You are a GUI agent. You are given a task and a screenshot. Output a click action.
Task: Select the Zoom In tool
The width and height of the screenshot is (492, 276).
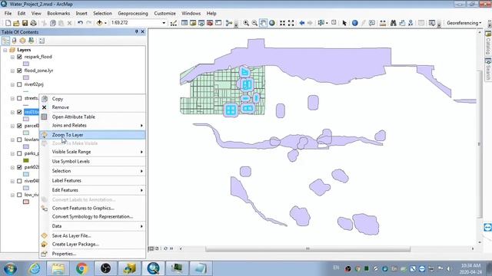click(x=246, y=23)
